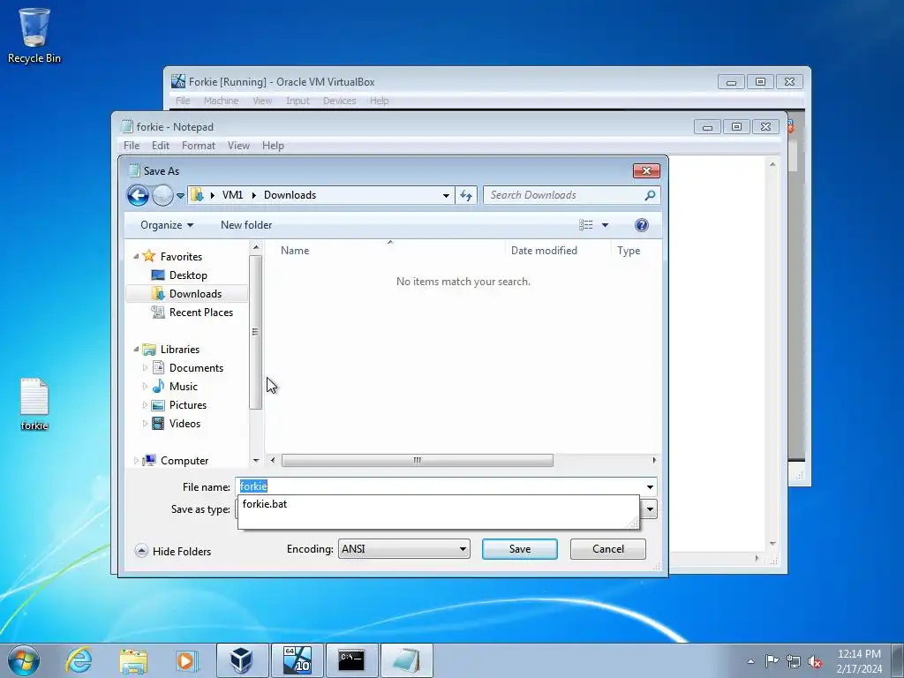Screen dimensions: 904x678
Task: Open the Recycle Bin desktop icon
Action: coord(34,35)
